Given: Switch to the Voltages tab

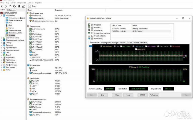Looking at the screenshot, I should (115, 43).
